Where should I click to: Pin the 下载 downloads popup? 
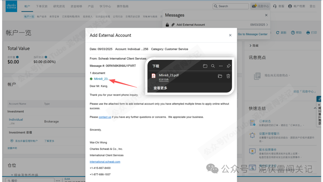pos(228,66)
